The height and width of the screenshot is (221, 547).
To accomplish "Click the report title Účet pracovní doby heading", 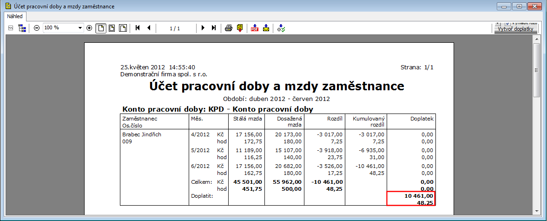I will coord(277,86).
